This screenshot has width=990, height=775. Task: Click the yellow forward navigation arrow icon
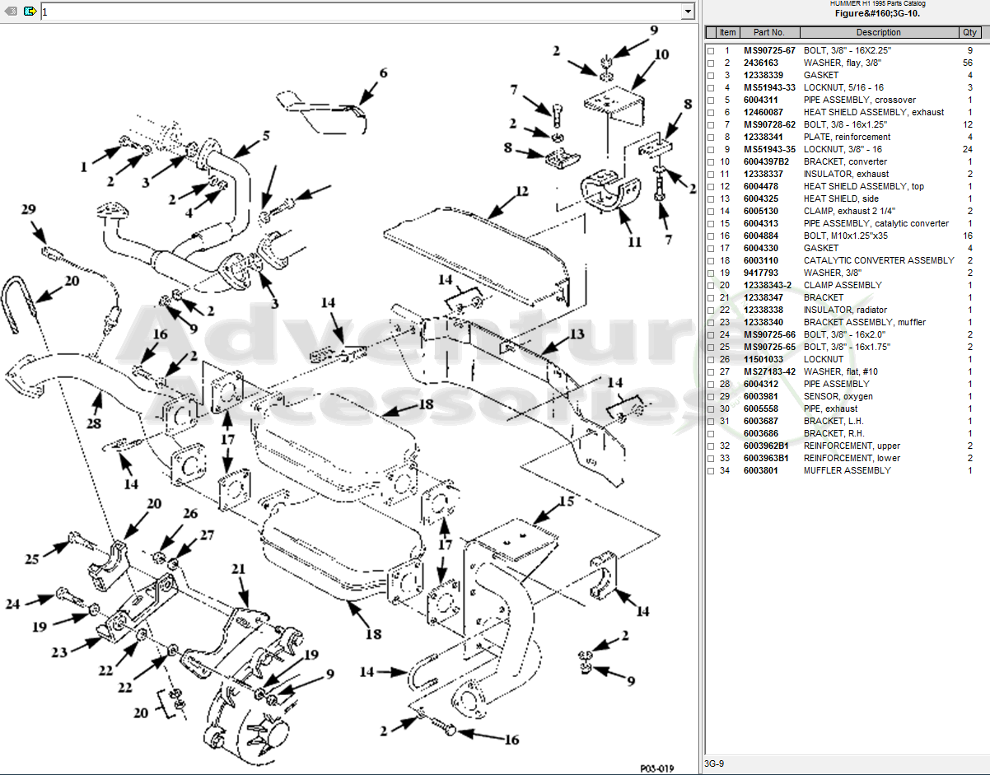pyautogui.click(x=30, y=12)
